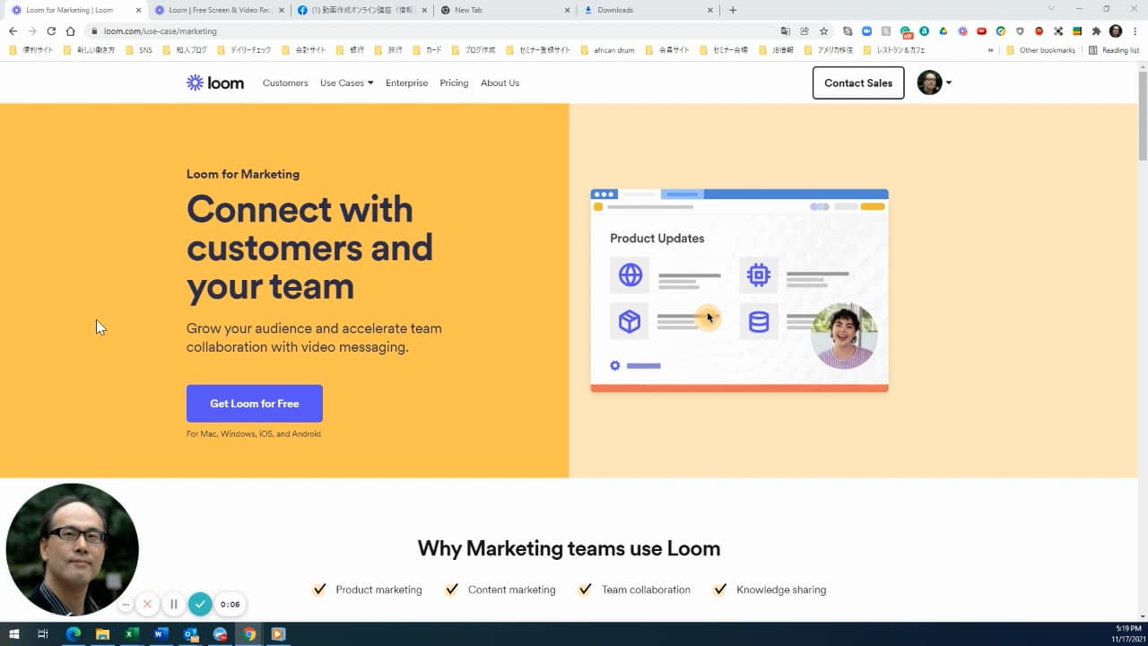1148x646 pixels.
Task: Open the Loom extension icon in toolbar
Action: tap(962, 31)
